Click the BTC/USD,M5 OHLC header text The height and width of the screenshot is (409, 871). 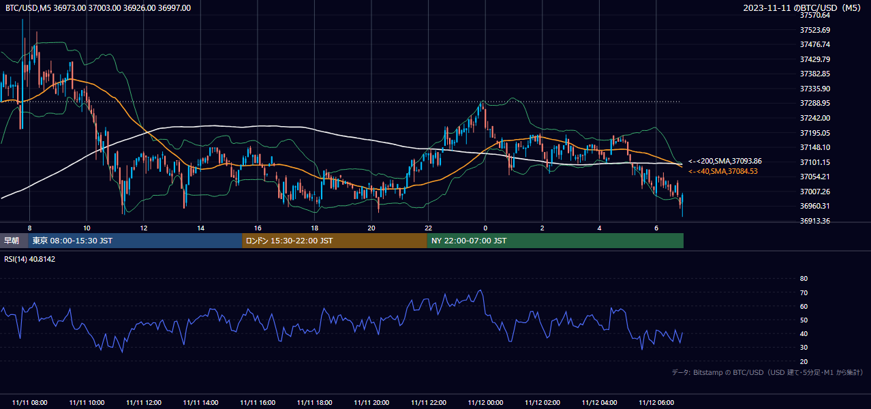pyautogui.click(x=98, y=8)
